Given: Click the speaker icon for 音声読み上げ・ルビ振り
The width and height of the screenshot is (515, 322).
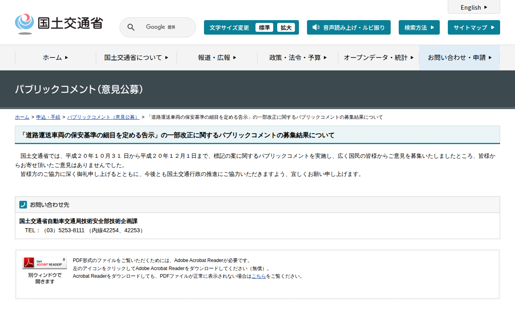Looking at the screenshot, I should 315,27.
